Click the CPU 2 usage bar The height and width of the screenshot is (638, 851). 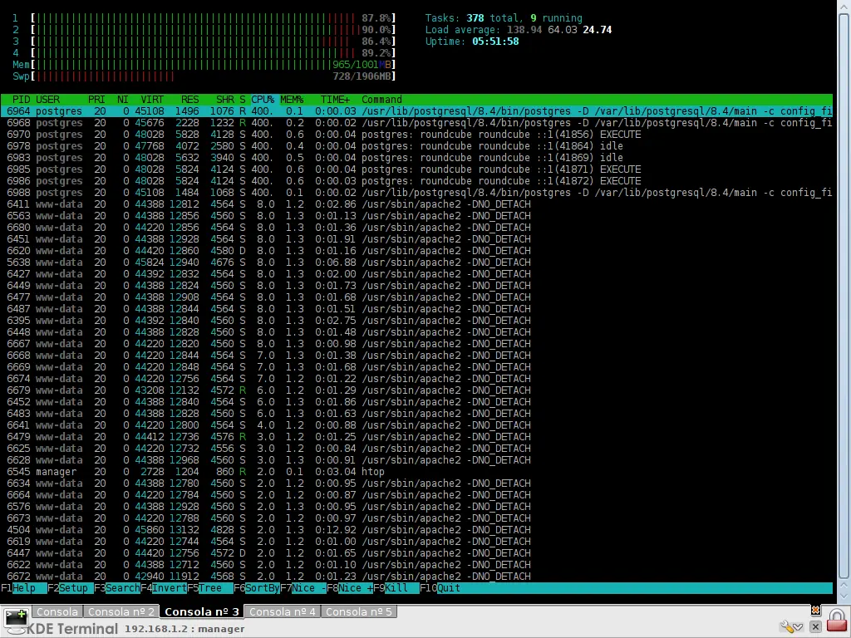click(x=214, y=30)
